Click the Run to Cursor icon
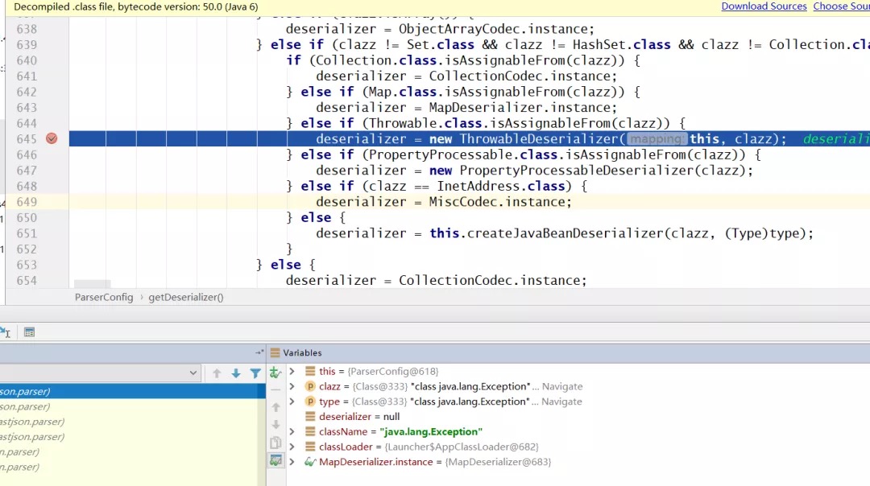 tap(5, 332)
